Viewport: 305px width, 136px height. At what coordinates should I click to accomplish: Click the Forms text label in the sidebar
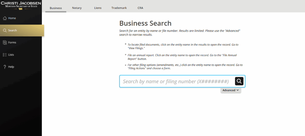pos(12,43)
